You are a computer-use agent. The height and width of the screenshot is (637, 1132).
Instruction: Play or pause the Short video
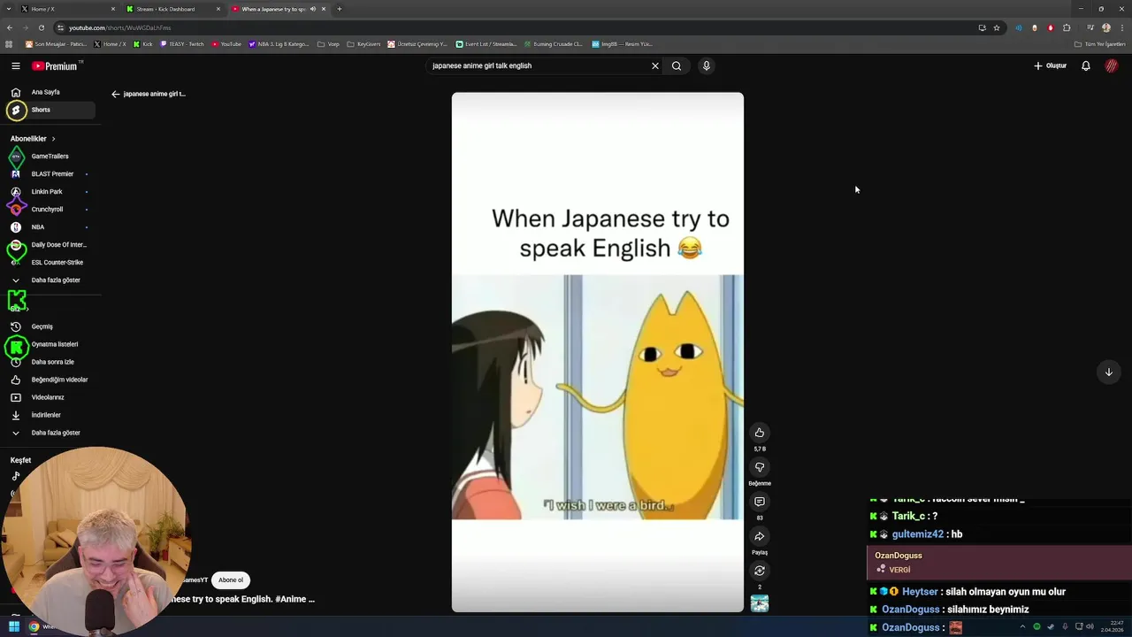pyautogui.click(x=597, y=352)
